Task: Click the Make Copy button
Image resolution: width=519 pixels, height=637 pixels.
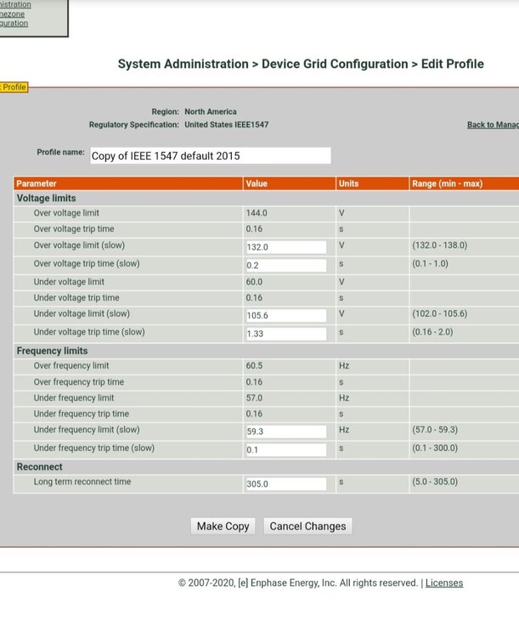Action: (223, 527)
